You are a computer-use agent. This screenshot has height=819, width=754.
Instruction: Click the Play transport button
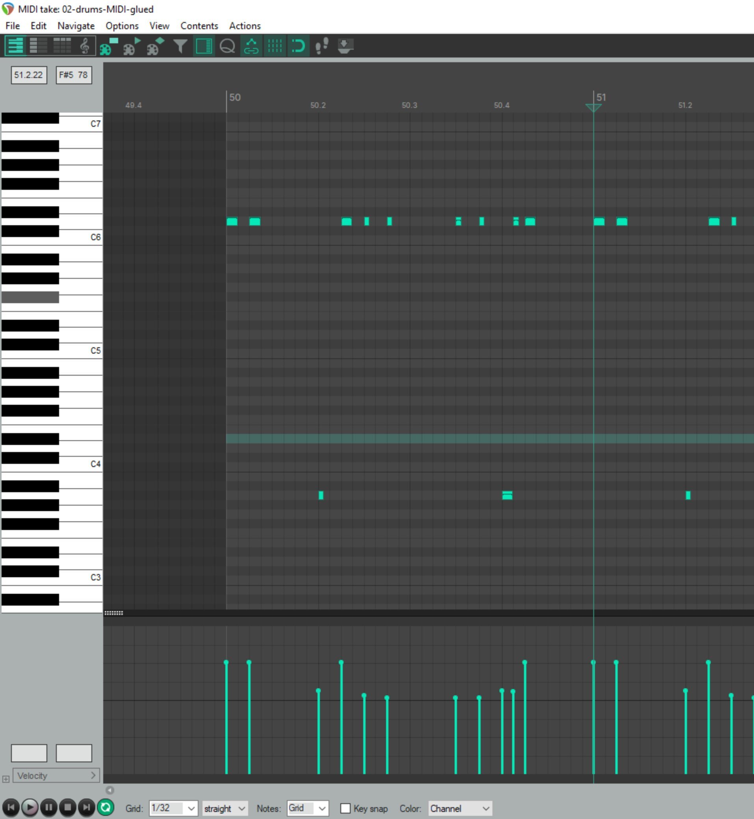[x=30, y=807]
